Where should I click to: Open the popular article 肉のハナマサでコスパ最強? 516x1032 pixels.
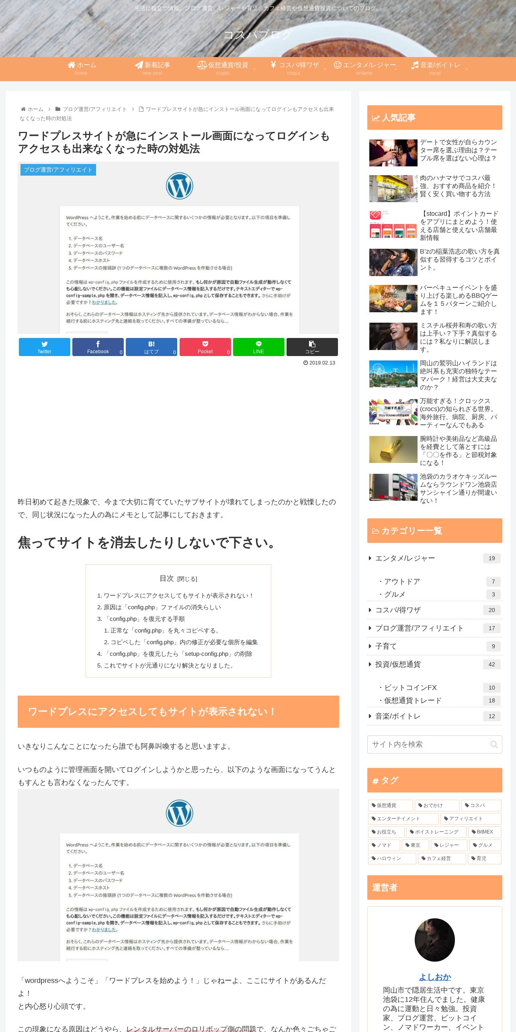[435, 188]
